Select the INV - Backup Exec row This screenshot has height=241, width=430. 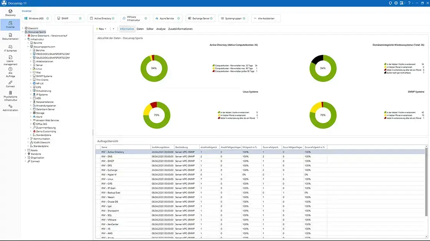click(x=261, y=193)
